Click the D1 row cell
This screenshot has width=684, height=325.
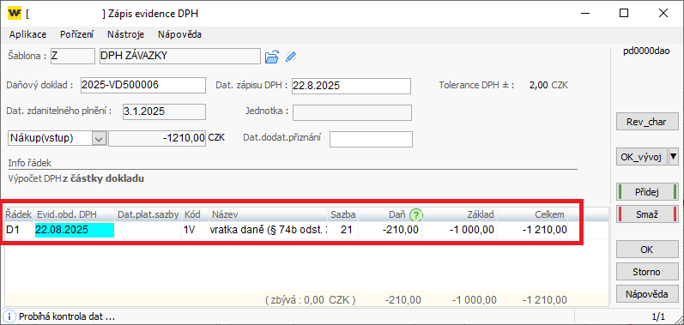coord(19,230)
